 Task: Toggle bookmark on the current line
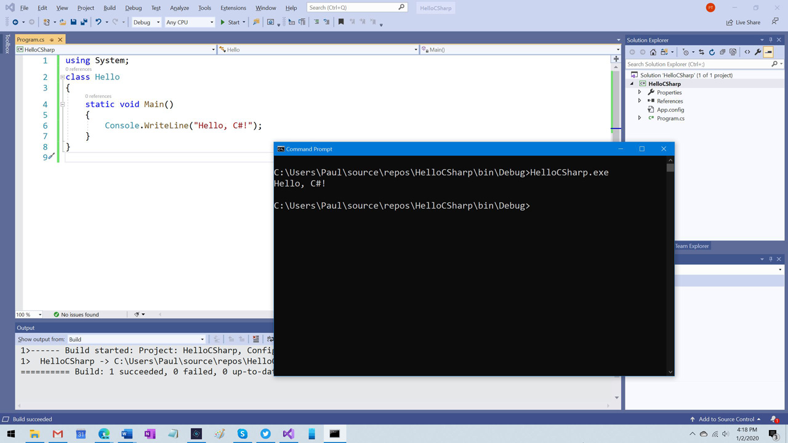click(341, 22)
